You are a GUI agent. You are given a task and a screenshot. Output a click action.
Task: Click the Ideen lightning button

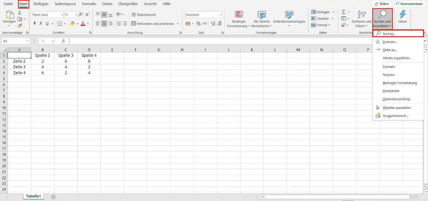[x=403, y=17]
